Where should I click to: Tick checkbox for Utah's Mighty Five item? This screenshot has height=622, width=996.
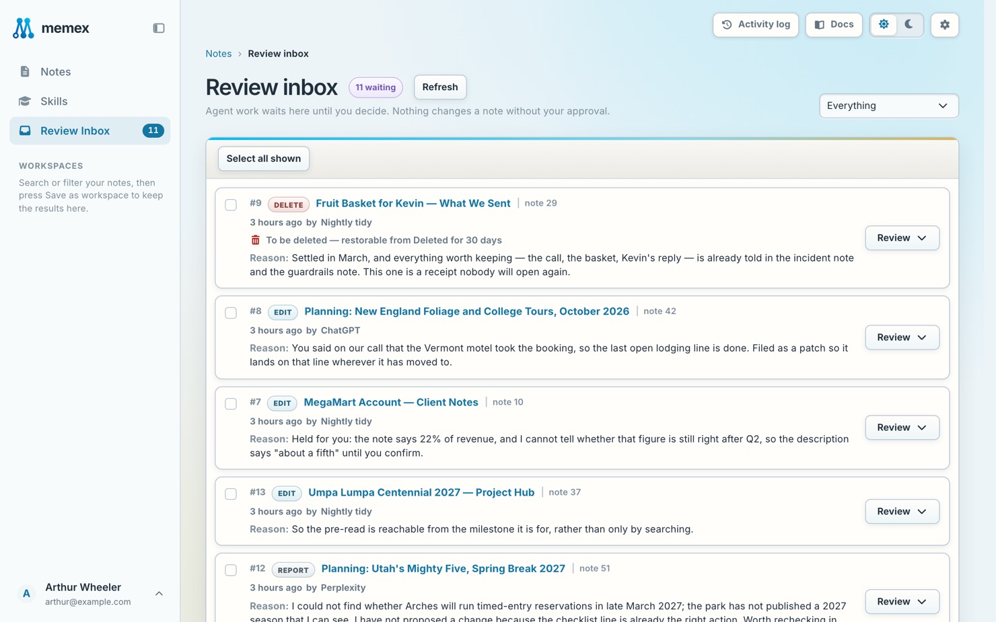click(231, 570)
